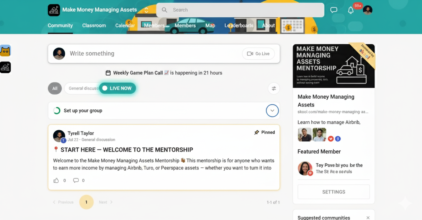Open the skool.com/make-money-managing-as... link
Image resolution: width=422 pixels, height=220 pixels.
(333, 112)
